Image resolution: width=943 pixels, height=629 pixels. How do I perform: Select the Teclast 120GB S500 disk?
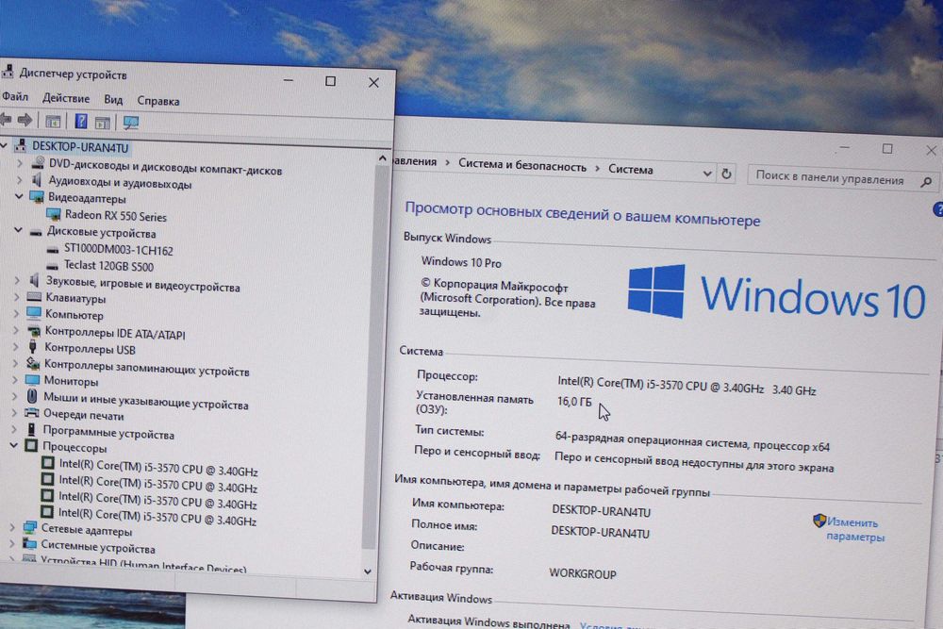pyautogui.click(x=108, y=266)
